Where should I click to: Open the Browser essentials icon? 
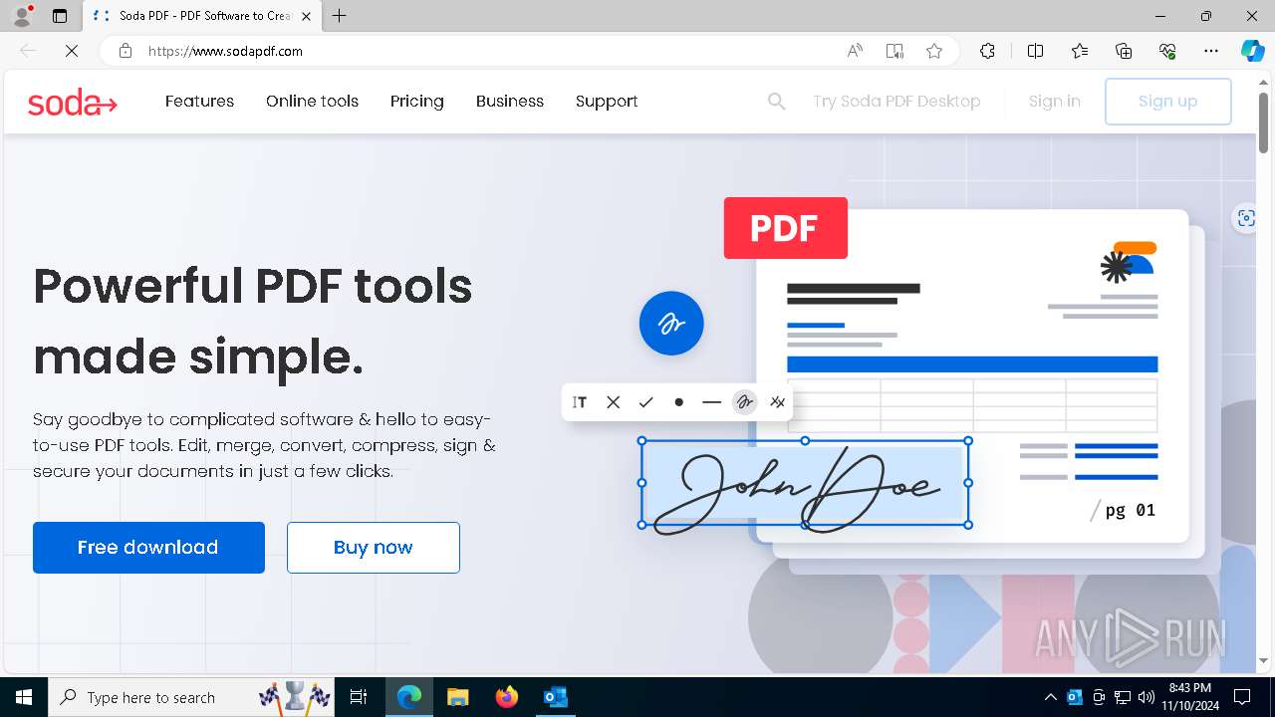click(1167, 51)
